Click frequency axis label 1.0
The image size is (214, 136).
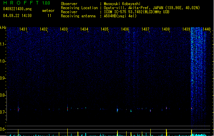(3, 61)
